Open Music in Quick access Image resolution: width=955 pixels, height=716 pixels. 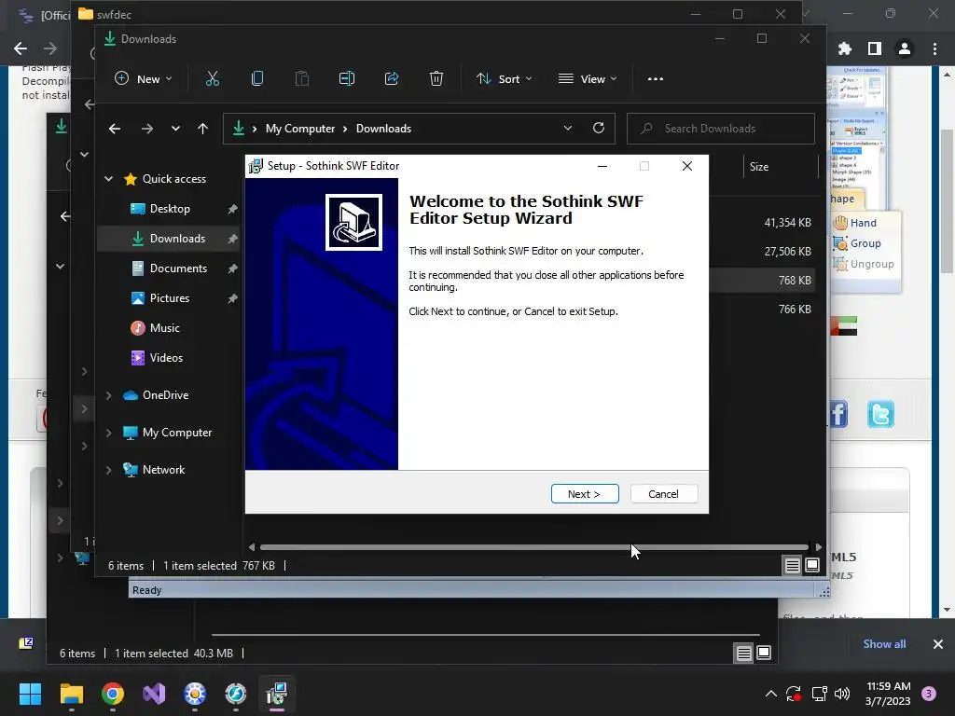164,328
